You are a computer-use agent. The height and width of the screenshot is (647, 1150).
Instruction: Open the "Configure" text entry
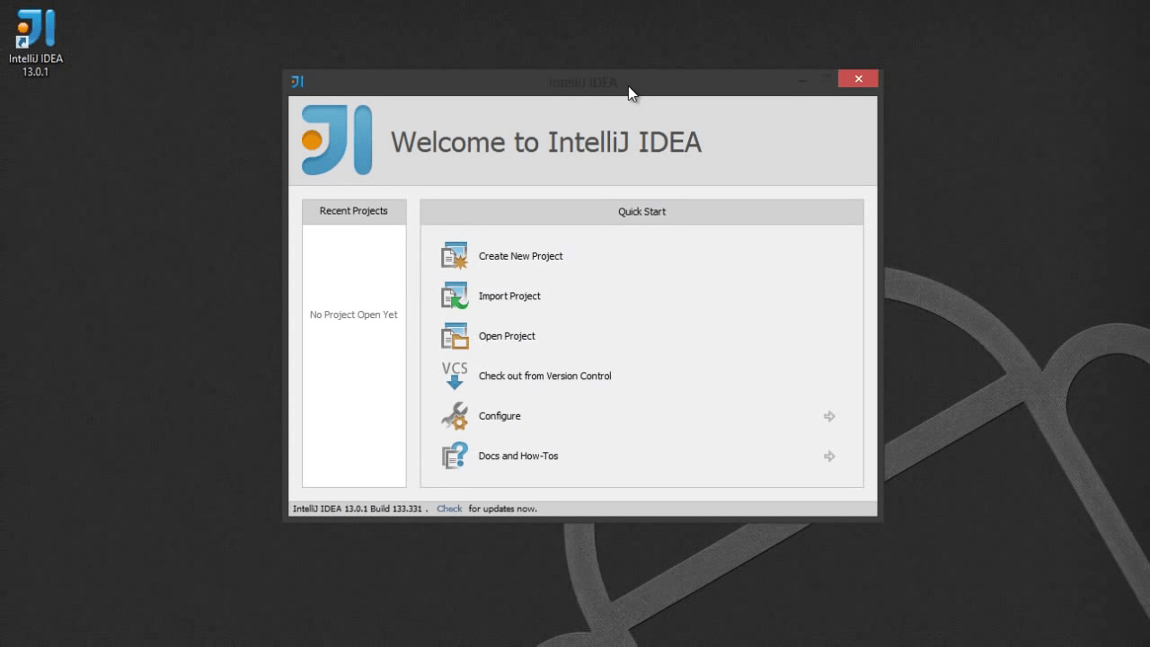tap(500, 416)
